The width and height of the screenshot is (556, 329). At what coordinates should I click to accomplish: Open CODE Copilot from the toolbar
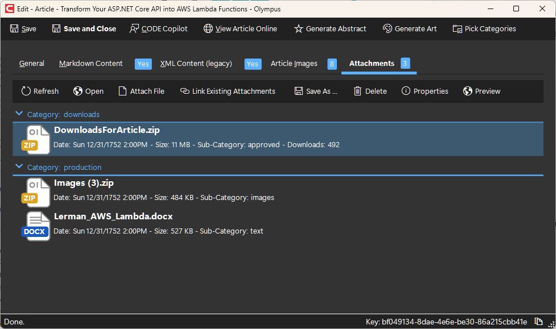click(x=159, y=28)
